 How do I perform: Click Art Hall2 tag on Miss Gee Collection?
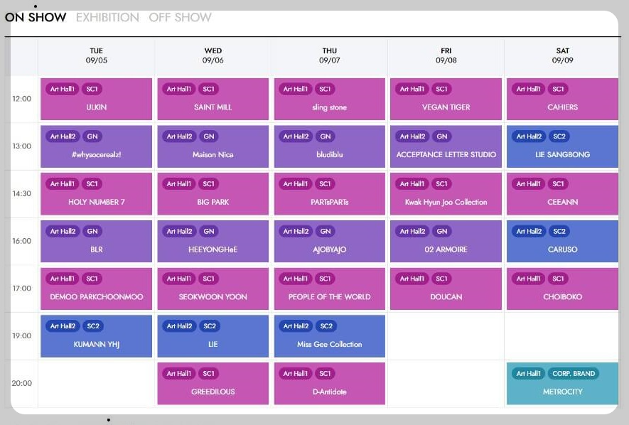point(296,326)
